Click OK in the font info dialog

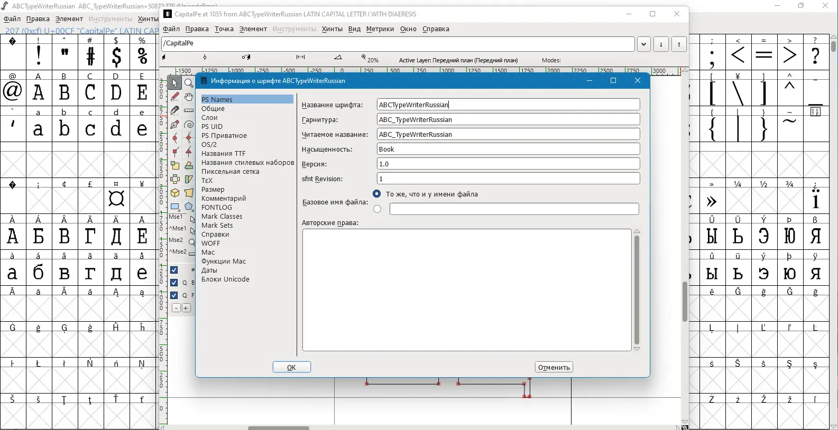(x=292, y=367)
